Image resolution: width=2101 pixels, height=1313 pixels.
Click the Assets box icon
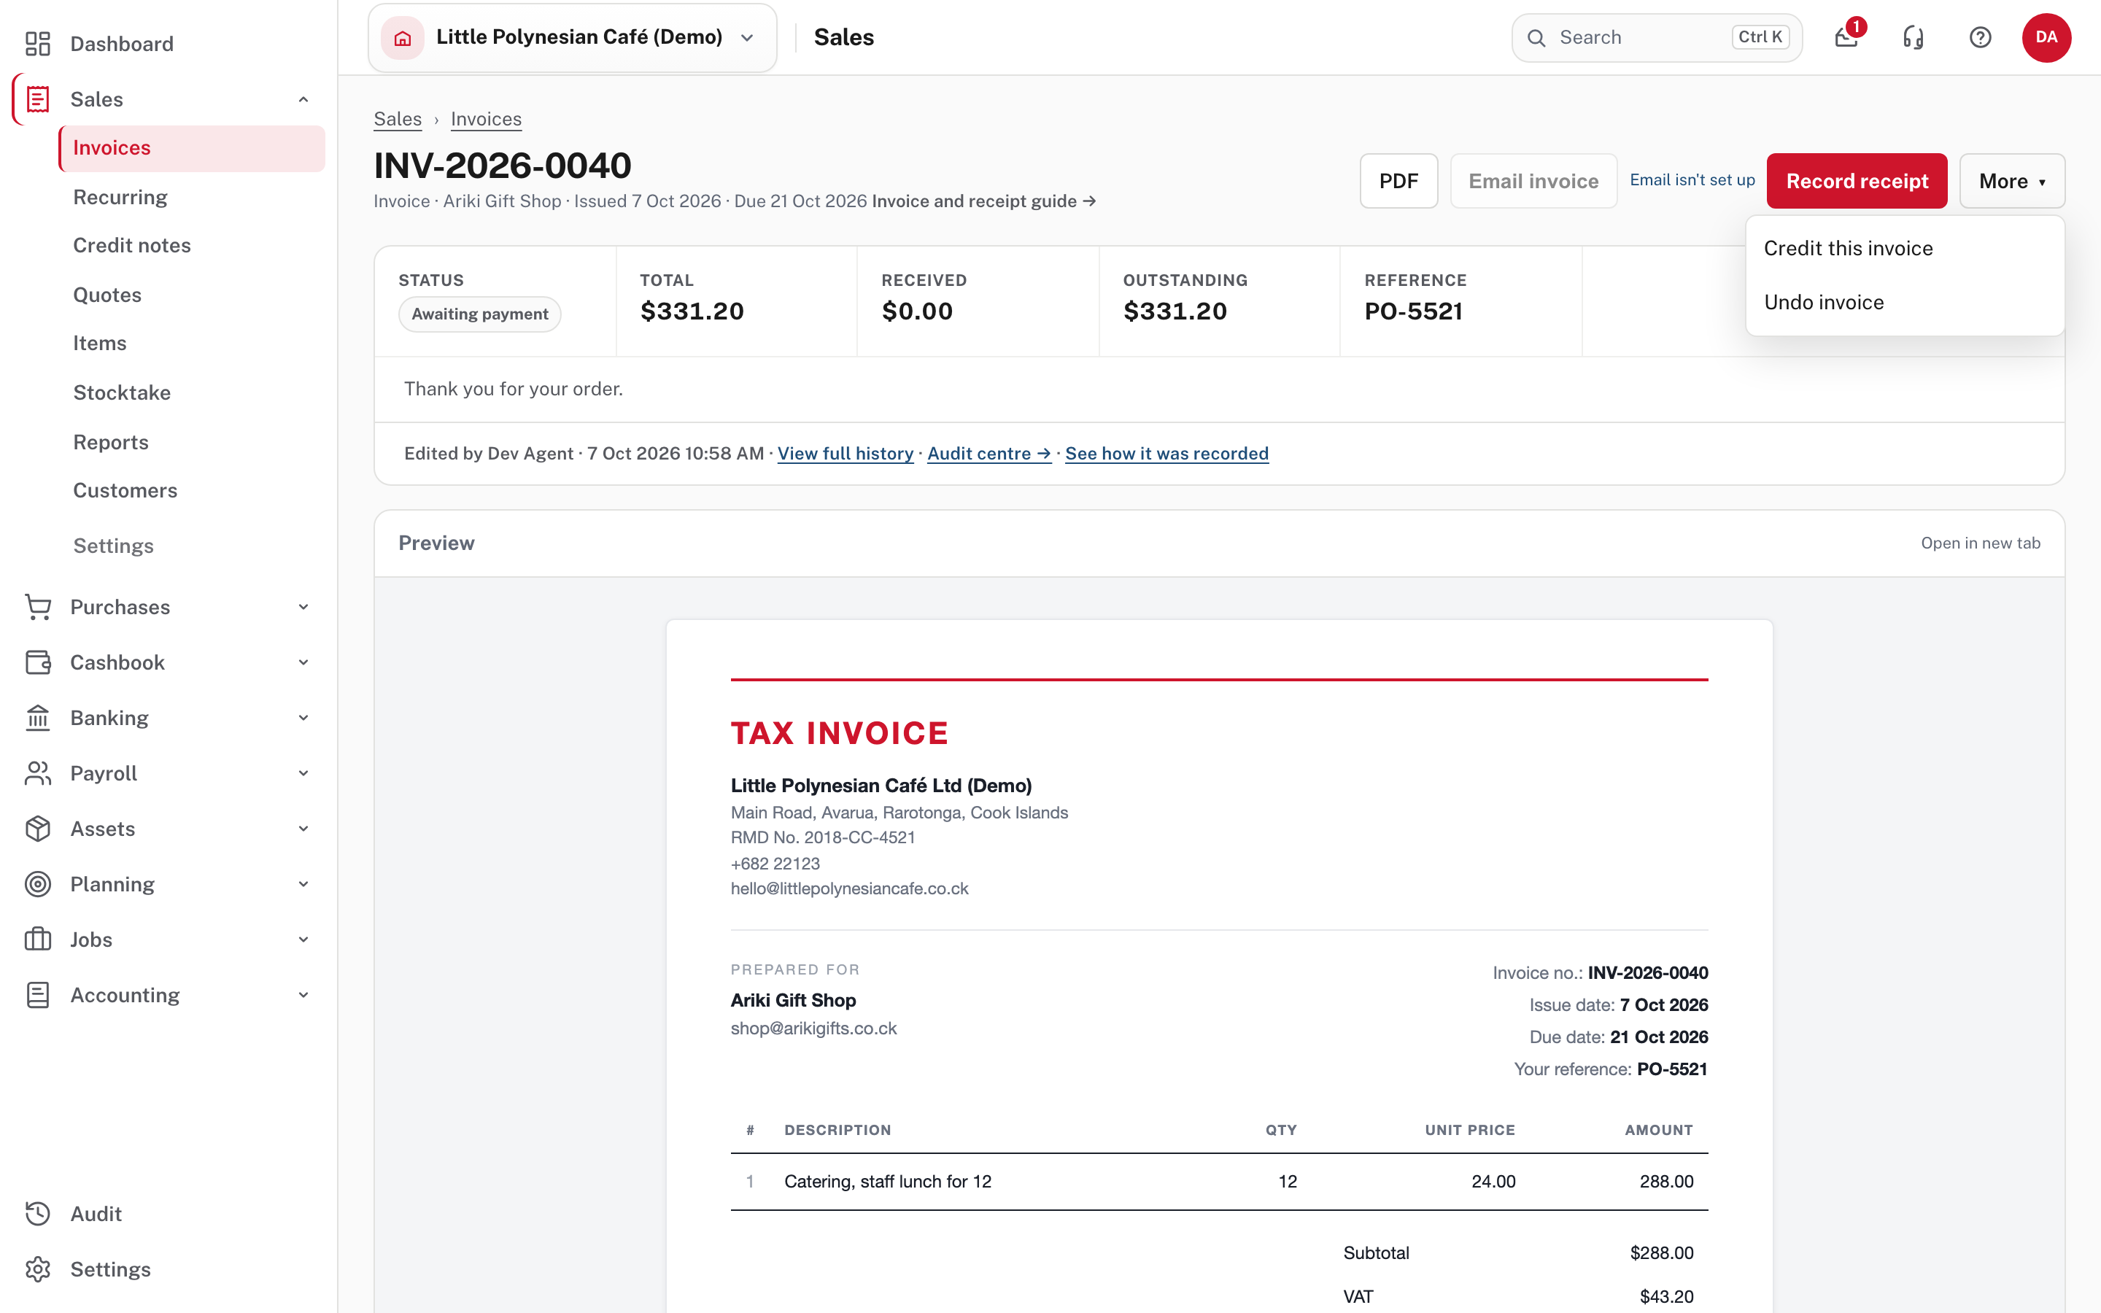click(37, 829)
